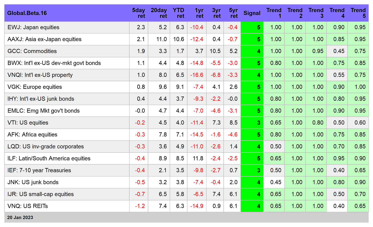Click GCC's Trend 4 value 0.45
The image size is (373, 227).
(339, 51)
